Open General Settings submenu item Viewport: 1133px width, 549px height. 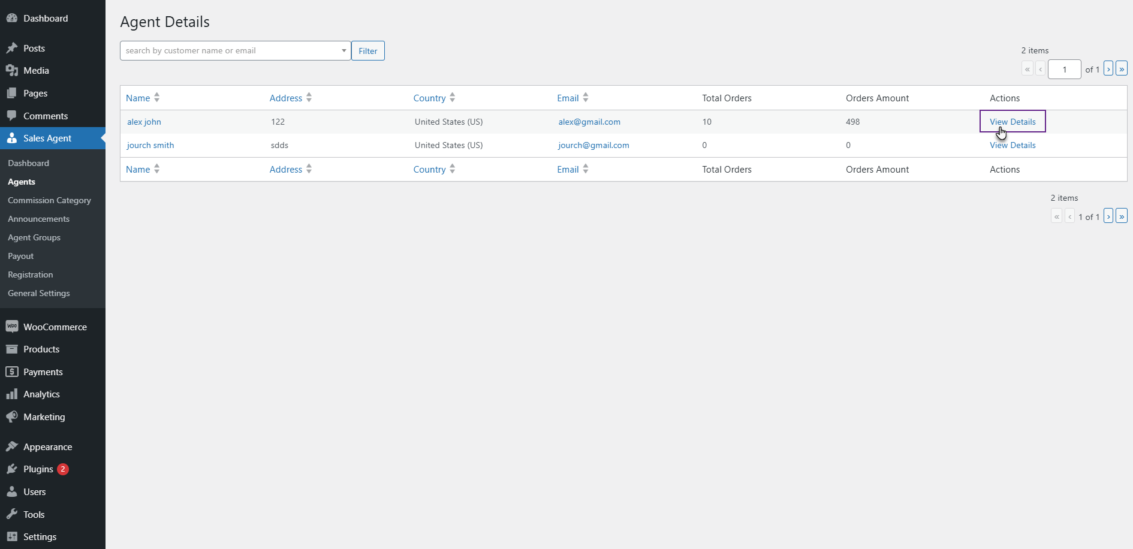tap(38, 293)
